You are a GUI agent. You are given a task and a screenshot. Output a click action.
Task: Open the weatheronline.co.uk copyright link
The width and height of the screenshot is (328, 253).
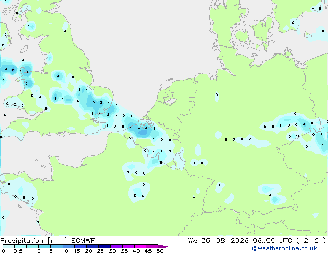284,248
